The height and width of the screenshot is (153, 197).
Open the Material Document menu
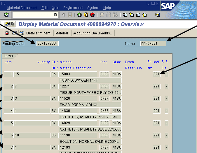tap(22, 8)
